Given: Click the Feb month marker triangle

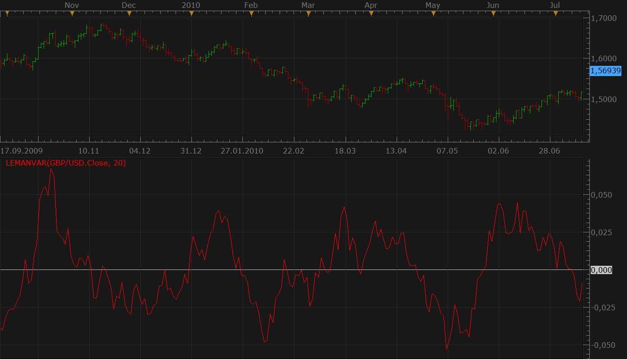Looking at the screenshot, I should [251, 13].
